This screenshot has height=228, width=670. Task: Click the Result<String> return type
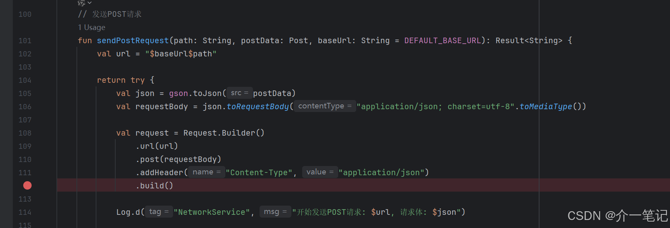(x=529, y=40)
